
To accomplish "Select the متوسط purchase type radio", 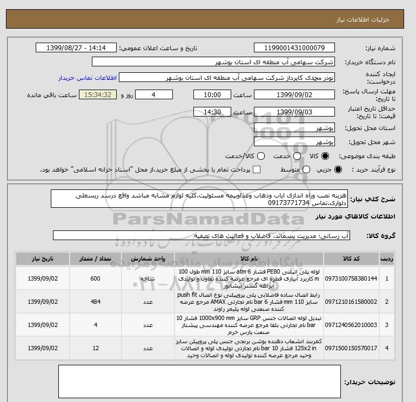I will click(x=306, y=169).
